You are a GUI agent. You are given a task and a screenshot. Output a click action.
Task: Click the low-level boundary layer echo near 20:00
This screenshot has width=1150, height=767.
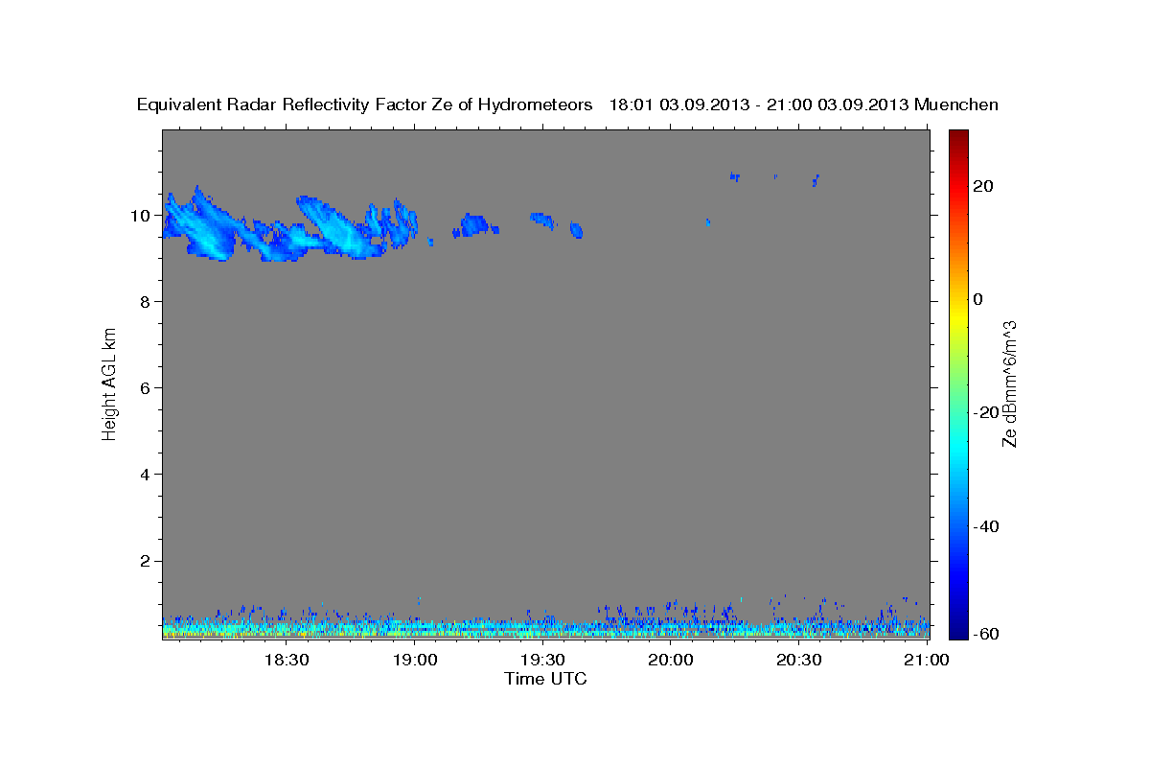(671, 621)
